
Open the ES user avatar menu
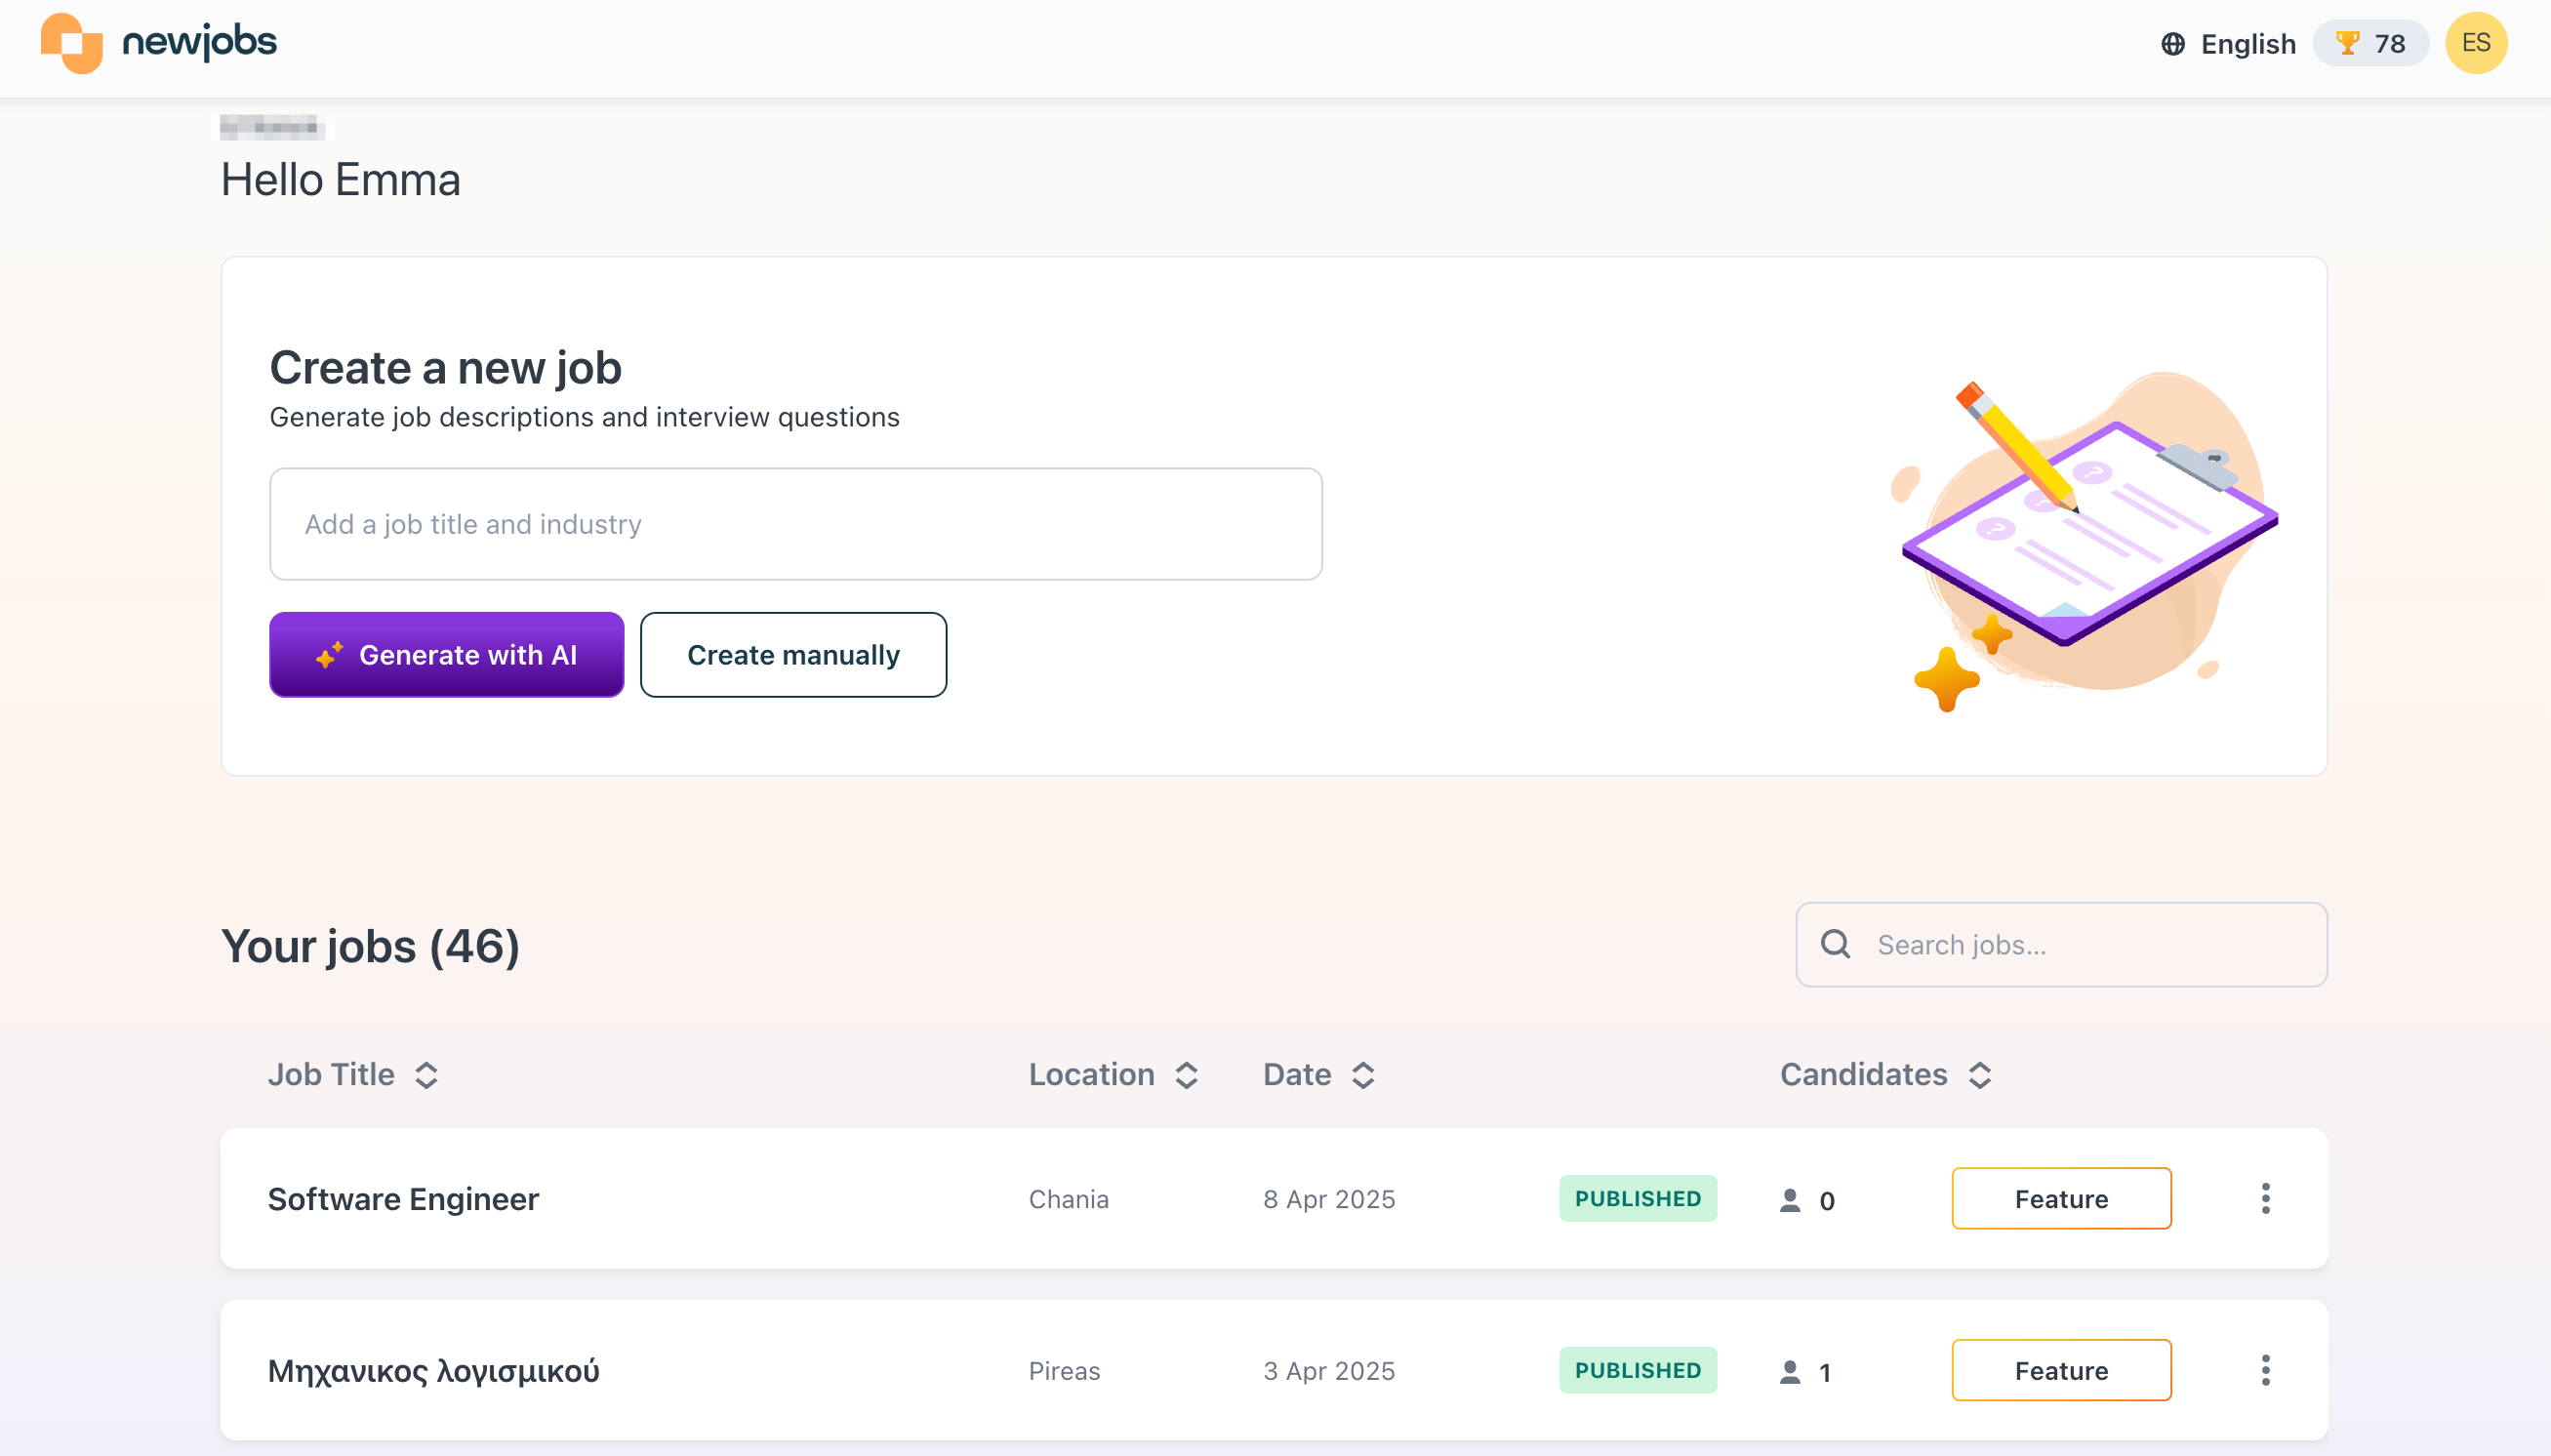point(2475,44)
